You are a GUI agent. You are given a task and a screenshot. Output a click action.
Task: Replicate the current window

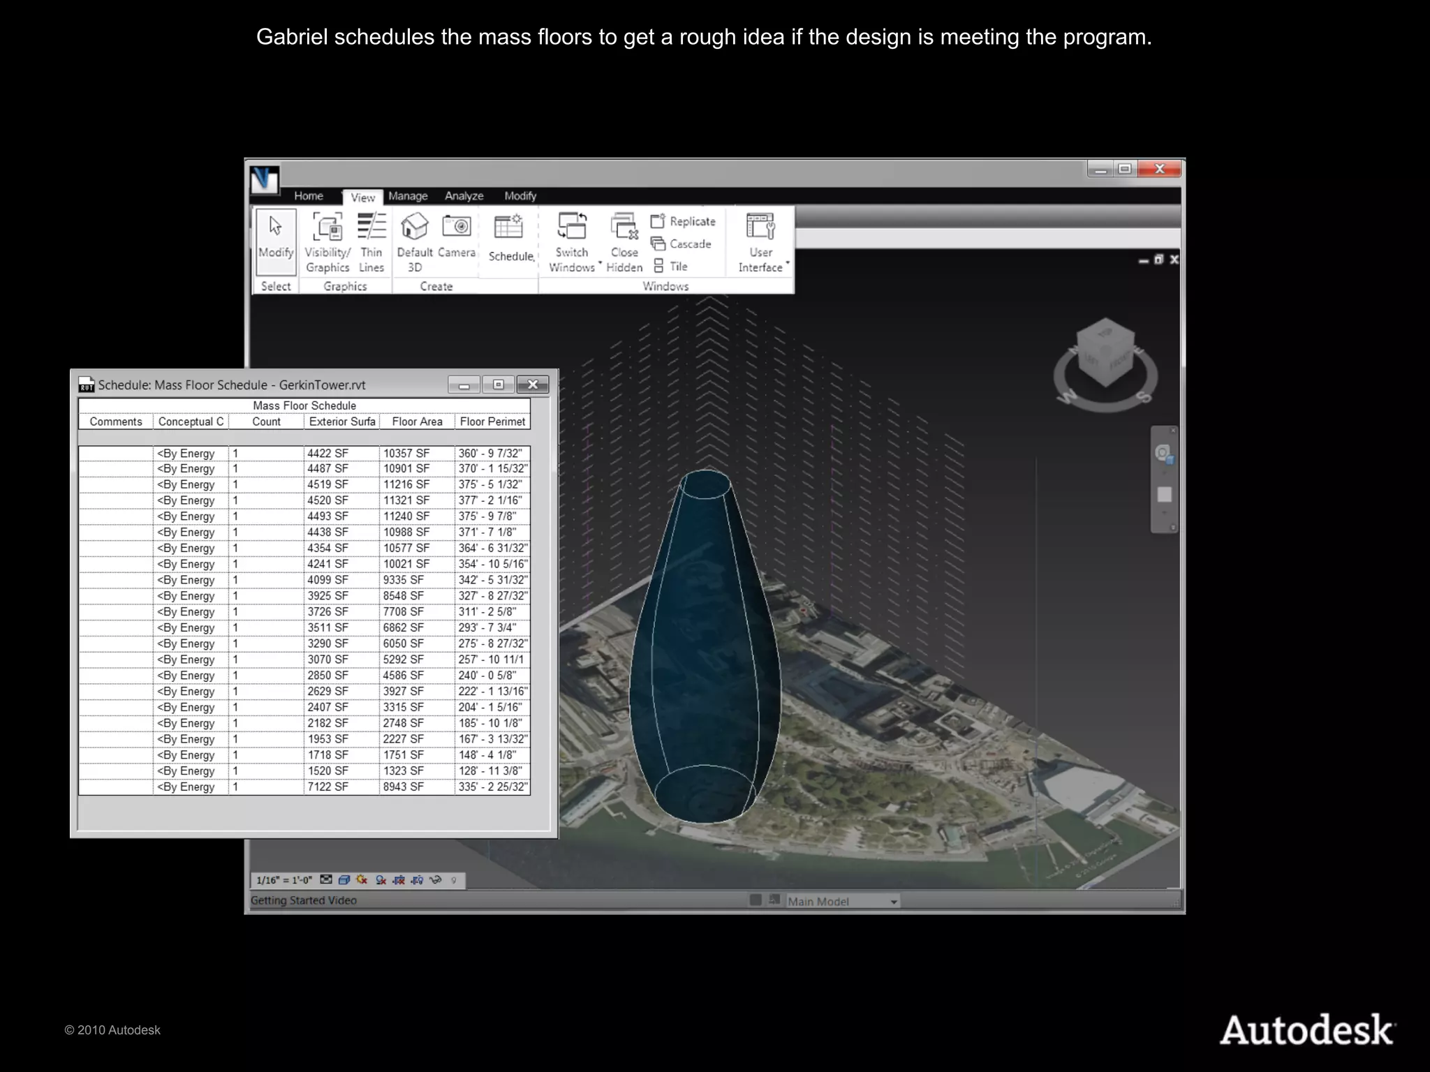coord(683,221)
